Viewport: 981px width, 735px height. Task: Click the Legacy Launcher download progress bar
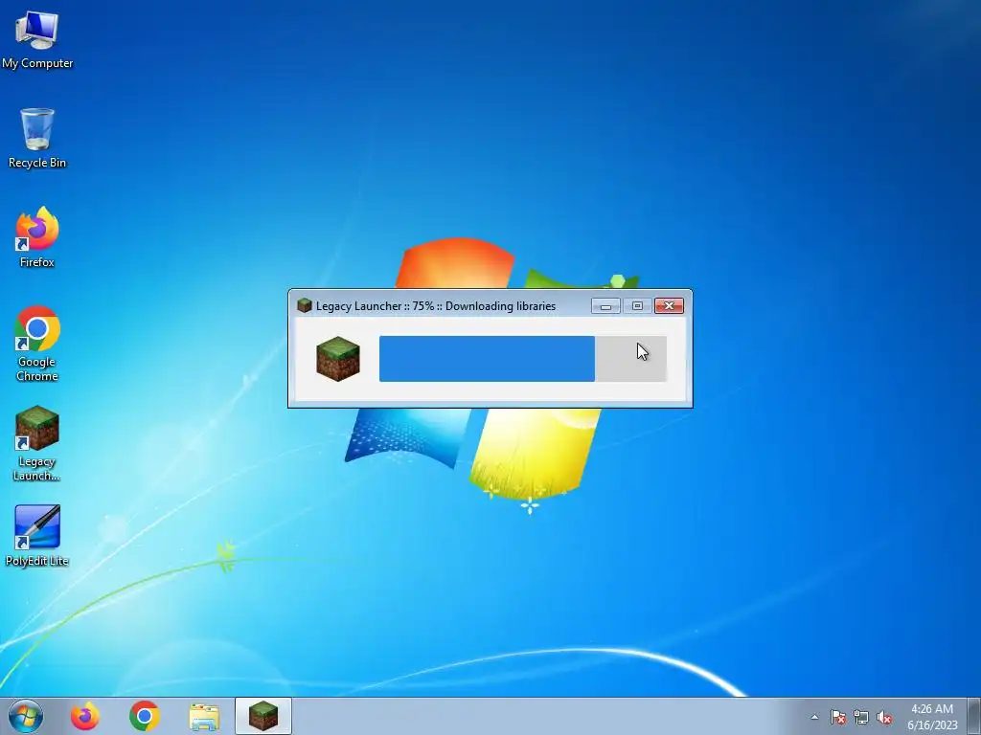tap(522, 359)
